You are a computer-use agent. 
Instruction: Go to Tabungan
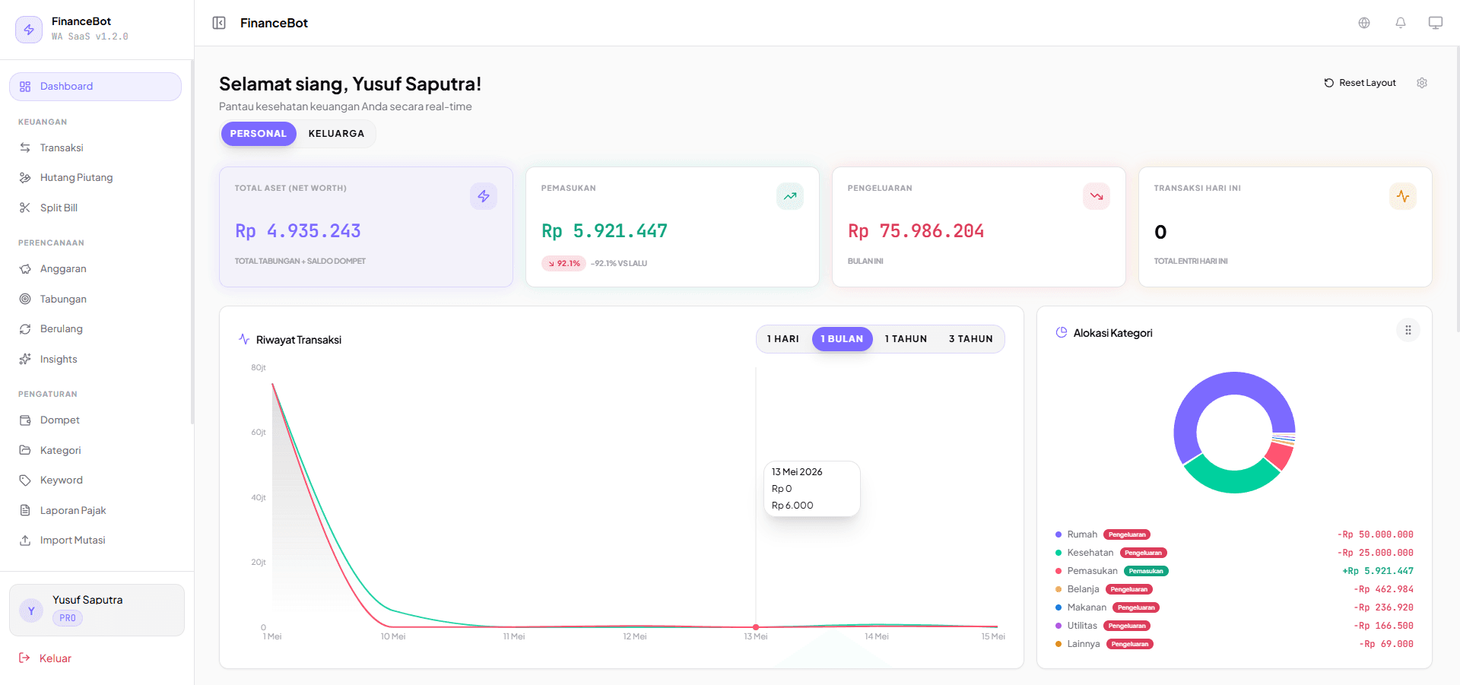pos(95,299)
